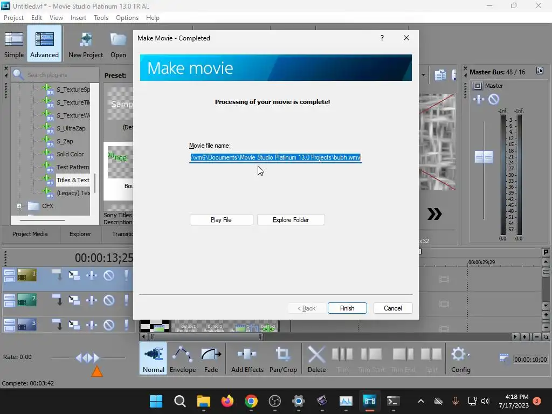Select the Fade tool
The image size is (552, 414).
(x=211, y=360)
